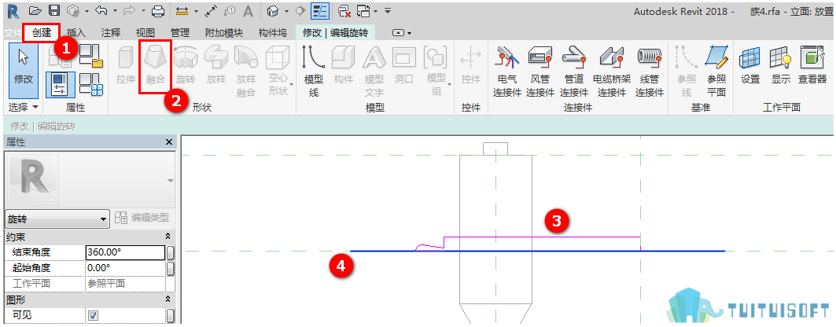Select the Opening (洞口) tool
836x327 pixels.
click(x=404, y=65)
